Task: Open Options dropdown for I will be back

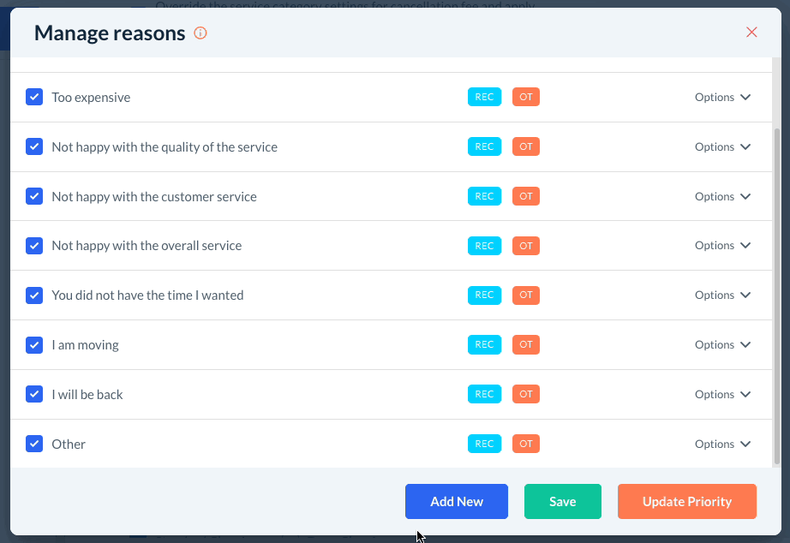Action: pyautogui.click(x=722, y=394)
